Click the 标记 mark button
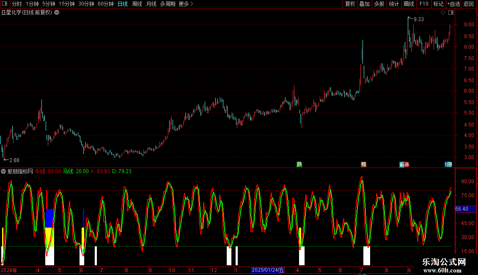This screenshot has height=275, width=478. point(438,4)
